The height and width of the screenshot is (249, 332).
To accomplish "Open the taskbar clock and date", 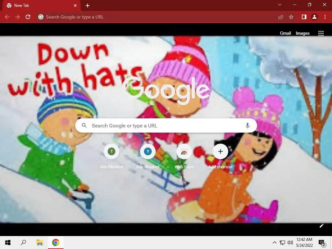I will click(304, 243).
